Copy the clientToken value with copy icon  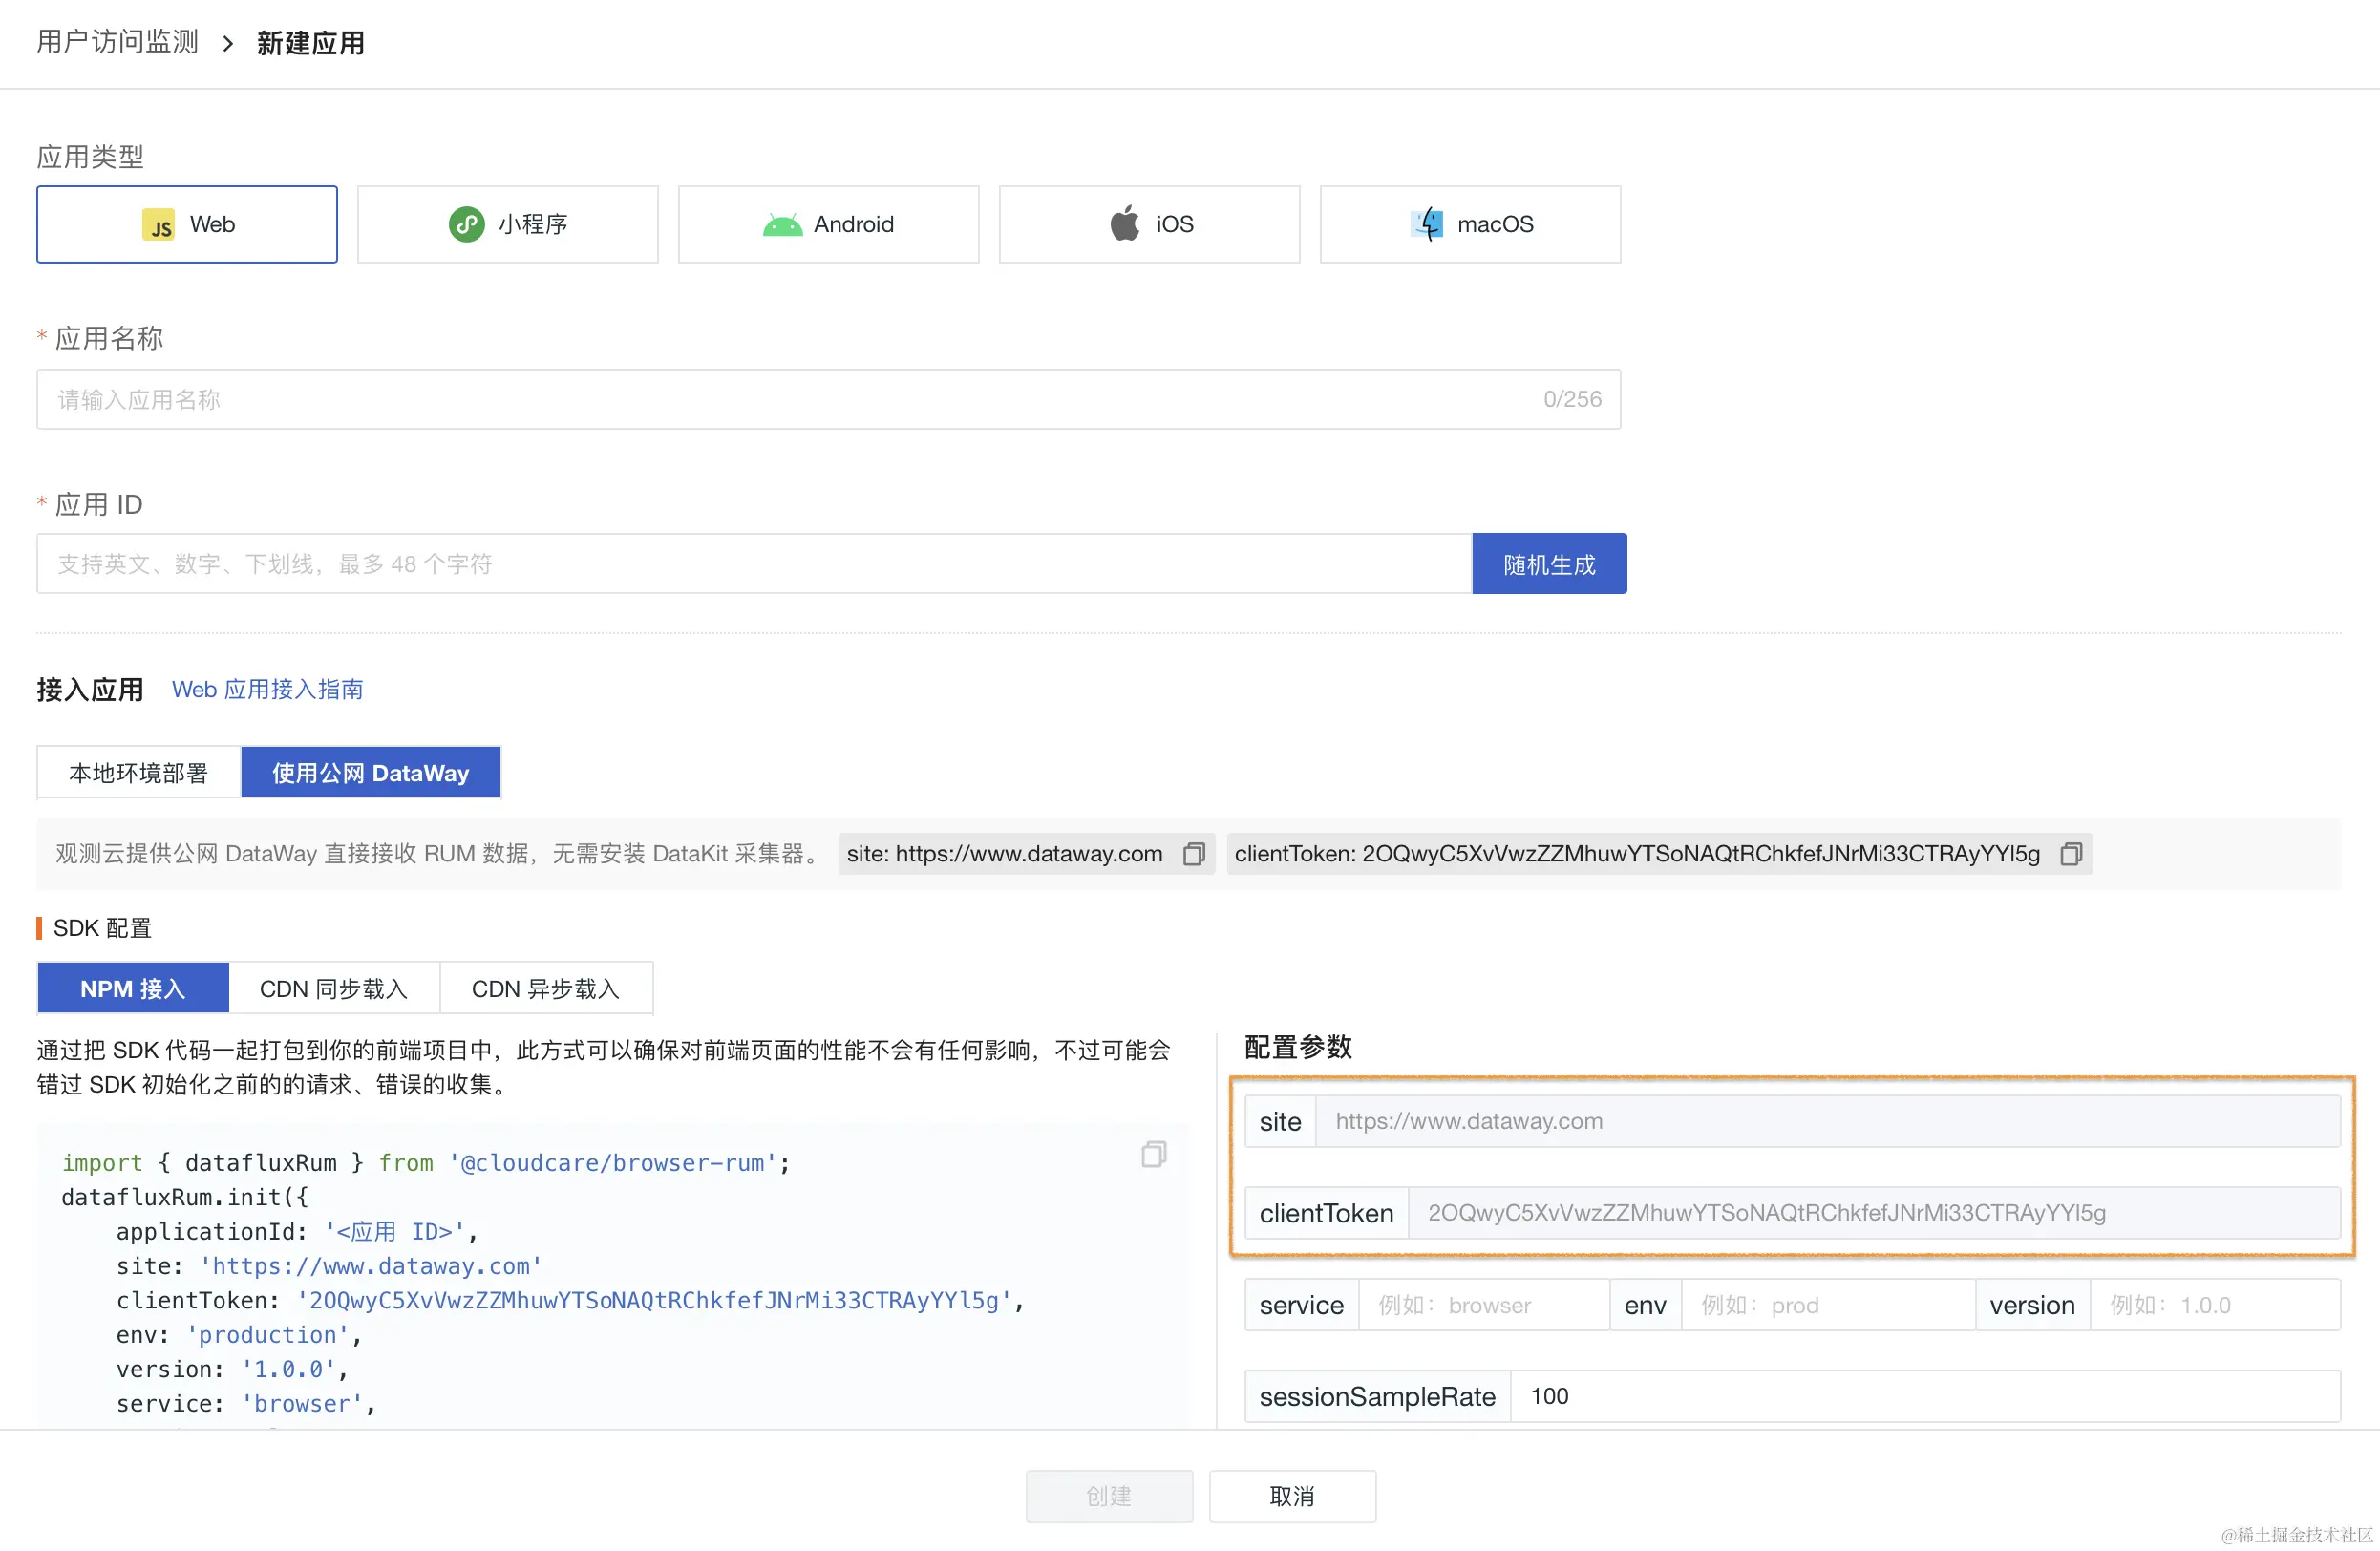[2070, 854]
